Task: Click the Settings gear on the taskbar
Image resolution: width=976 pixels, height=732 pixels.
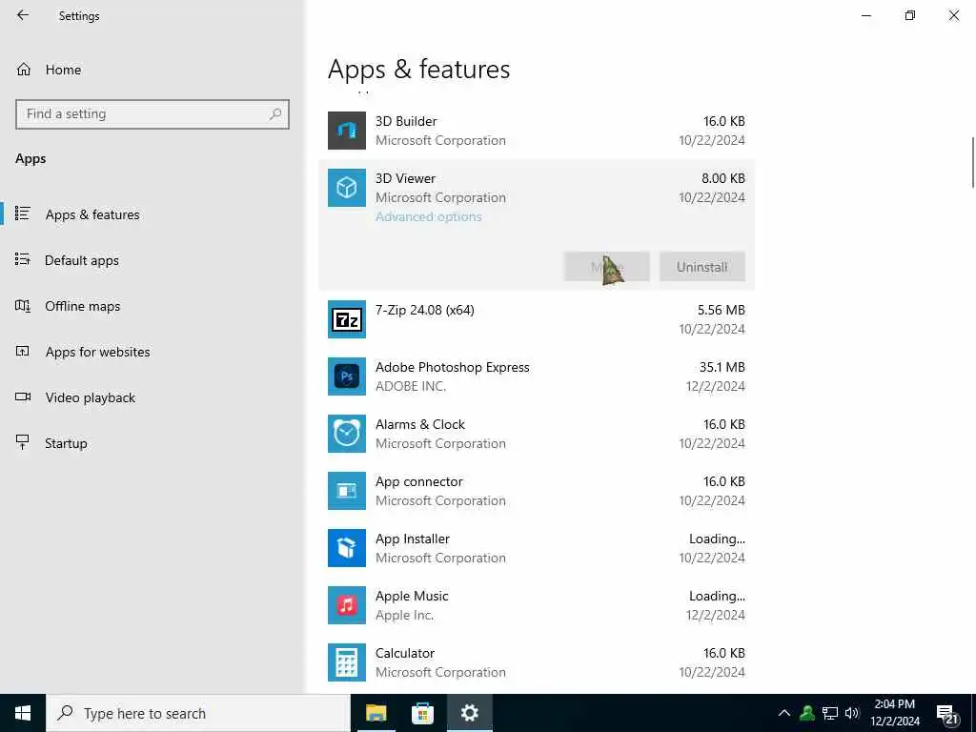Action: [469, 713]
